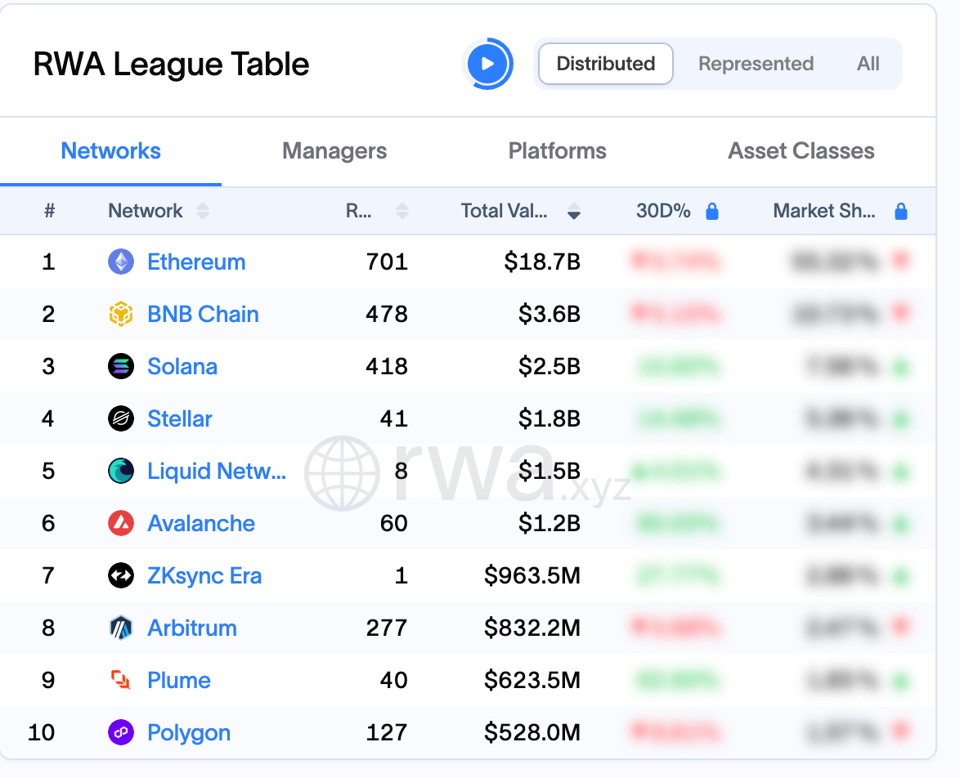The width and height of the screenshot is (960, 778).
Task: Click the Market Sh... column header
Action: (824, 211)
